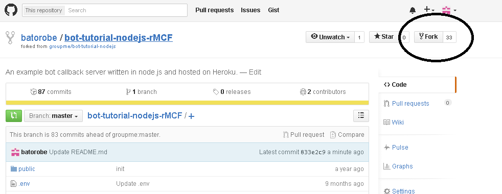Viewport: 502px width, 194px height.
Task: Open bot-tutorial-nodejs-rMCF repository title link
Action: pyautogui.click(x=119, y=38)
